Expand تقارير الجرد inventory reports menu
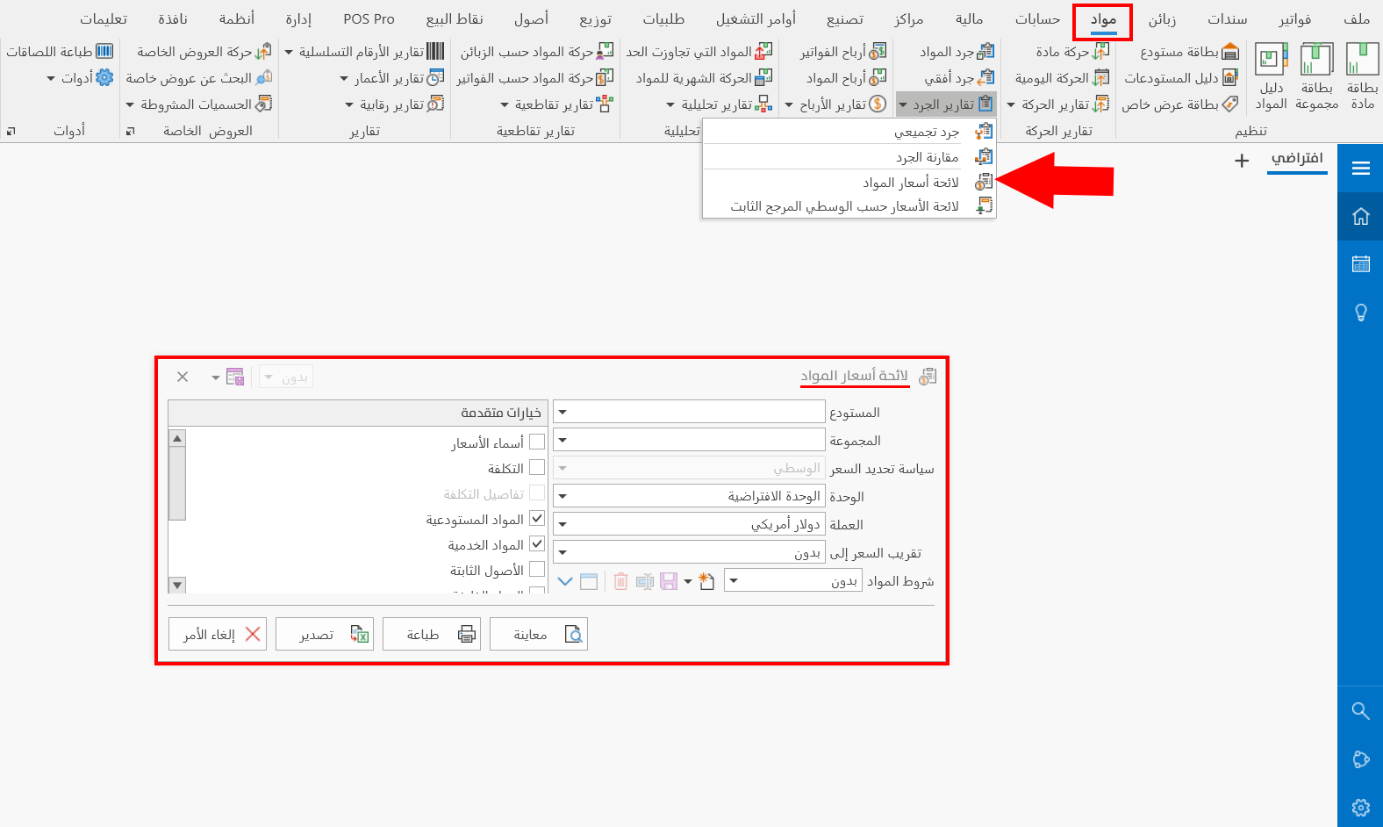The height and width of the screenshot is (827, 1383). pyautogui.click(x=946, y=104)
